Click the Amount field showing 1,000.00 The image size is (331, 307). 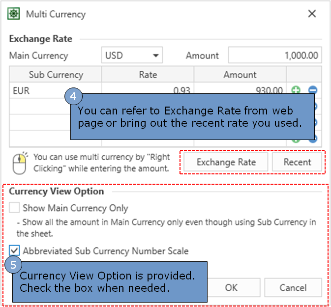point(274,56)
